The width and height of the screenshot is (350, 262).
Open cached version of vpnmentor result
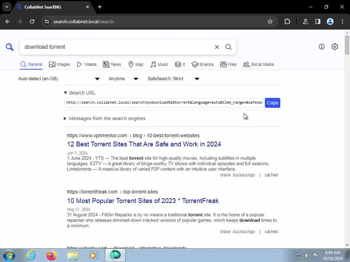[271, 175]
